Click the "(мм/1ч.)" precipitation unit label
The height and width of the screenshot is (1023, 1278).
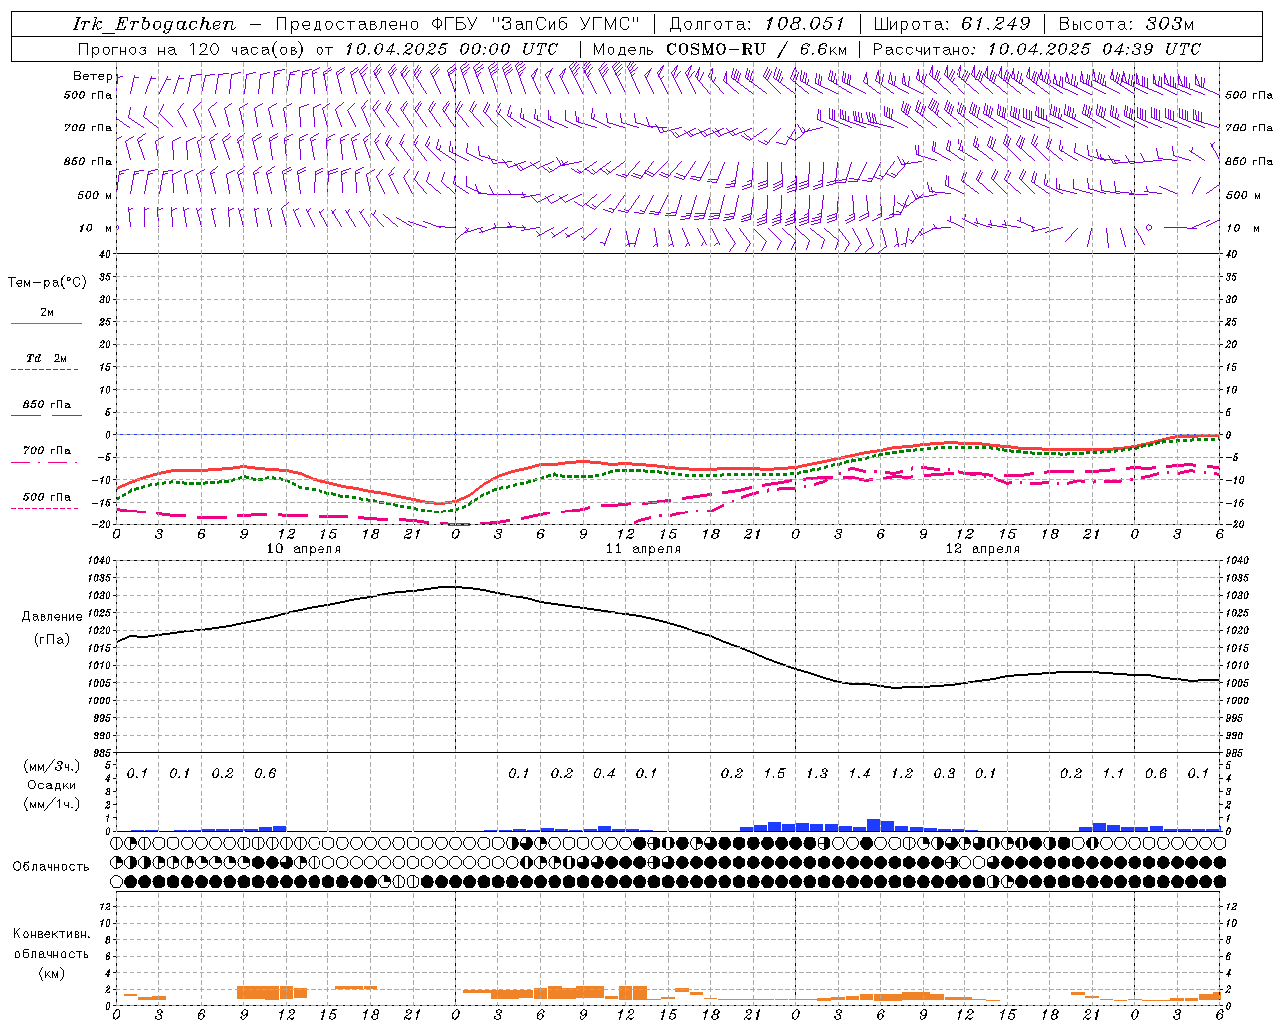click(52, 804)
